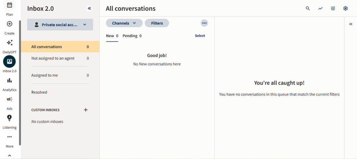Image resolution: width=357 pixels, height=159 pixels.
Task: Click the person icon in account selector
Action: pos(36,25)
